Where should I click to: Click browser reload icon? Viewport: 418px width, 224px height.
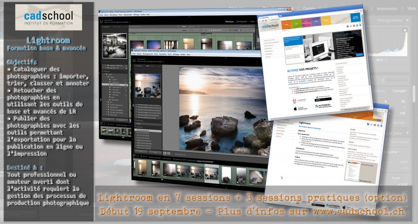point(266,20)
